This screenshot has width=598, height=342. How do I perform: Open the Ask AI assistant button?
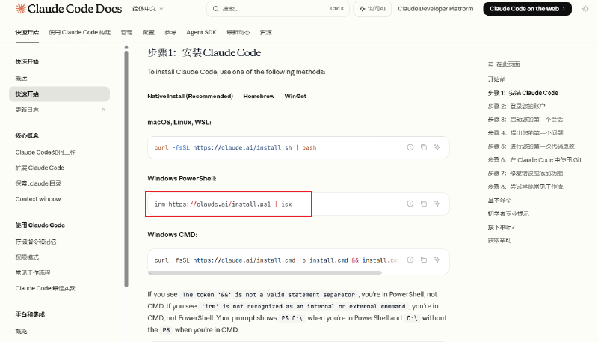[372, 9]
